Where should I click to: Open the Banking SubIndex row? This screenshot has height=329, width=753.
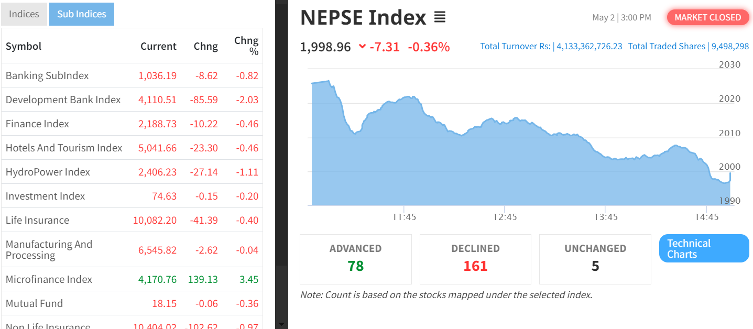[47, 75]
